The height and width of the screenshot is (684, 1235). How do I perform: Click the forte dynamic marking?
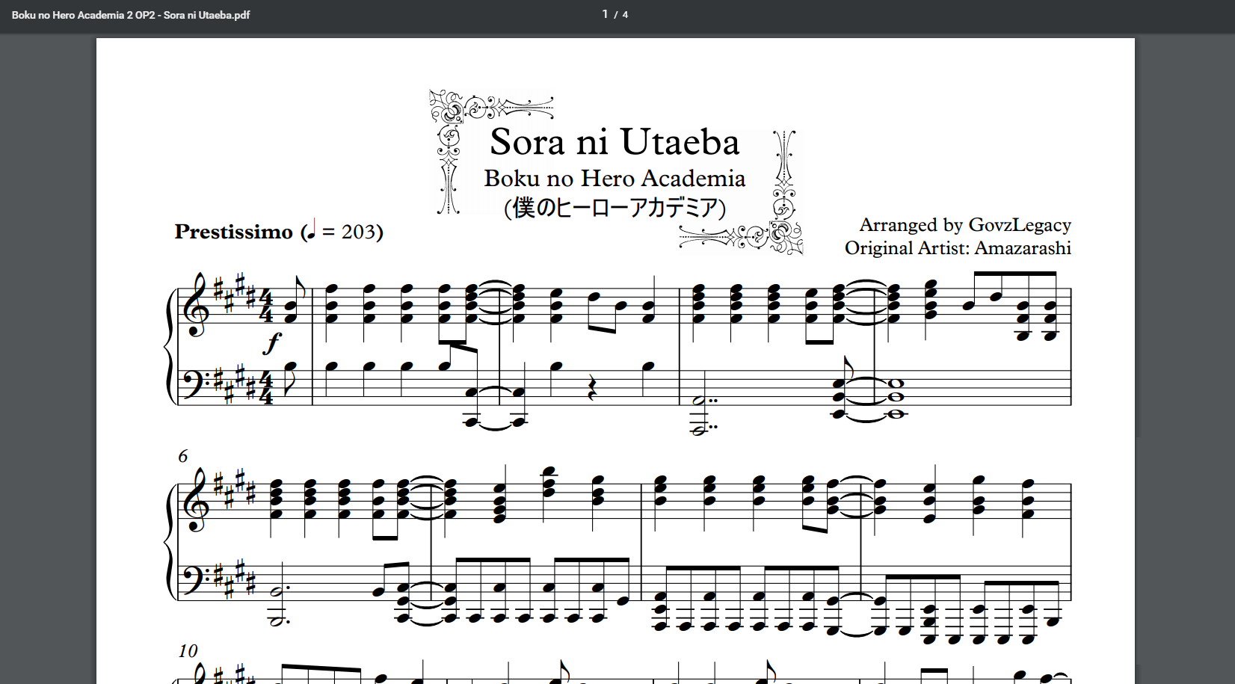point(273,342)
